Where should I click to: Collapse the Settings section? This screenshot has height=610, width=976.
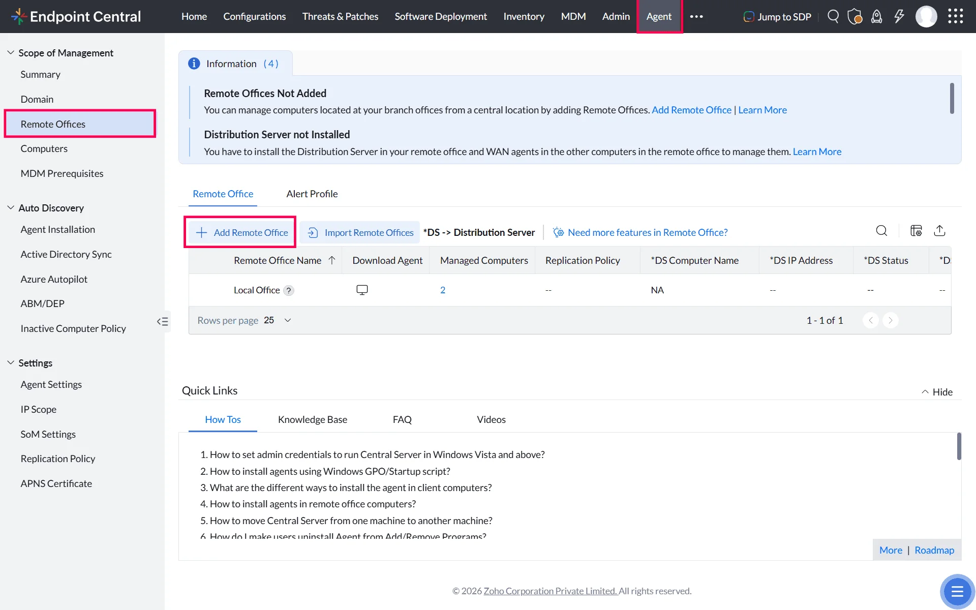11,362
